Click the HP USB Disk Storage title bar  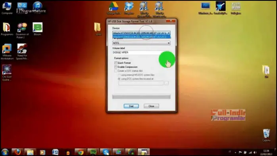point(137,21)
